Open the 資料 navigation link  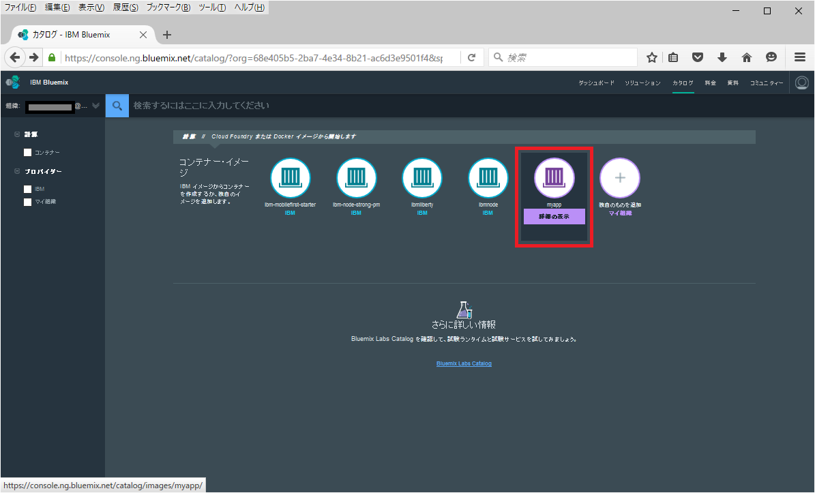point(733,83)
